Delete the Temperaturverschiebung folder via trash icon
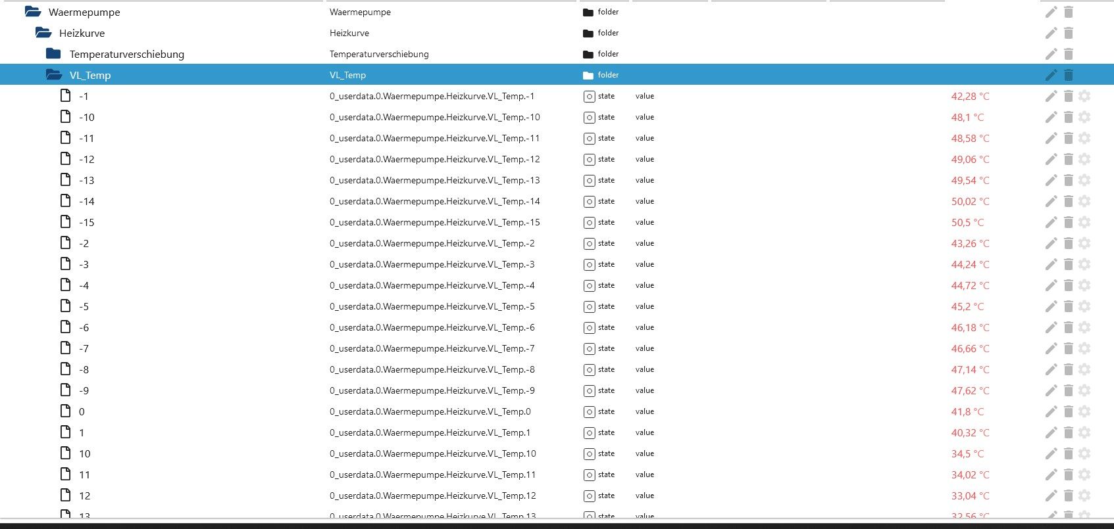 coord(1069,54)
